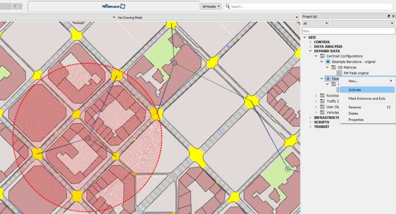This screenshot has height=214, width=396.
Task: Choose Mark Entrances and Exits
Action: (367, 99)
